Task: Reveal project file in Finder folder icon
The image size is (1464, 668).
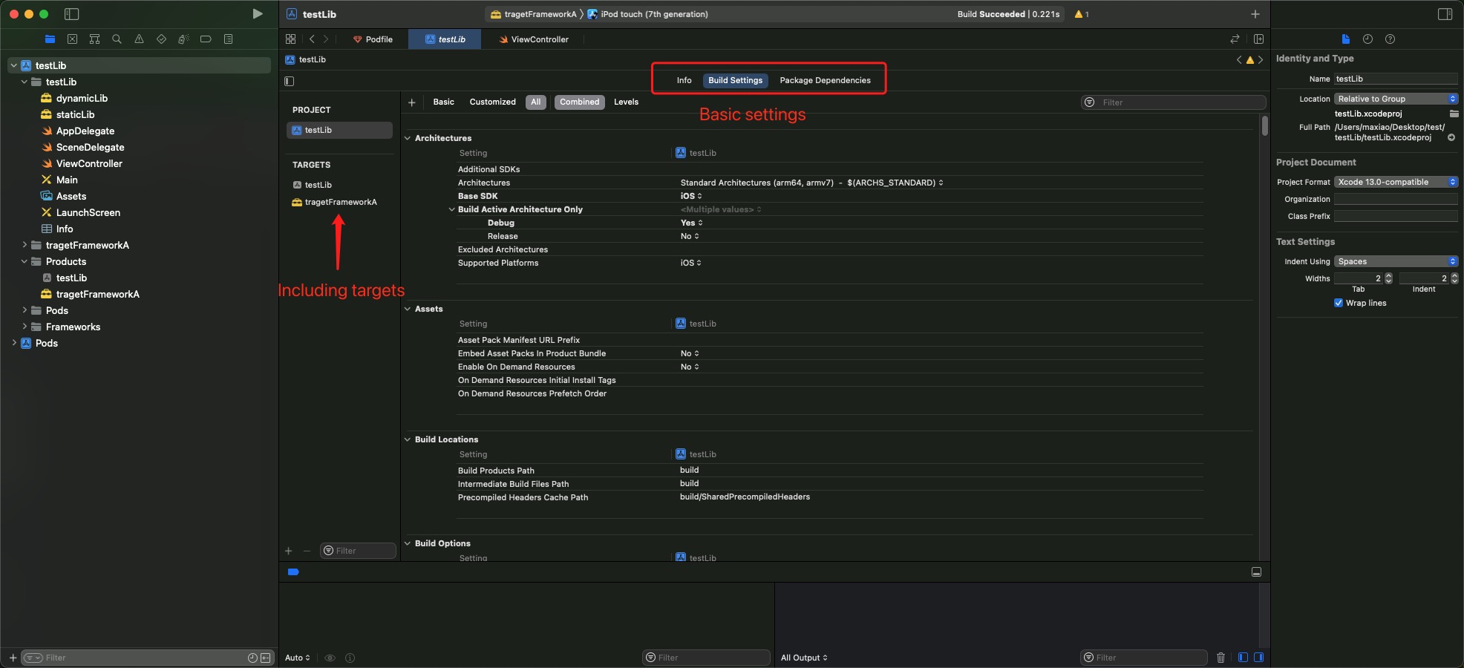Action: (x=1454, y=114)
